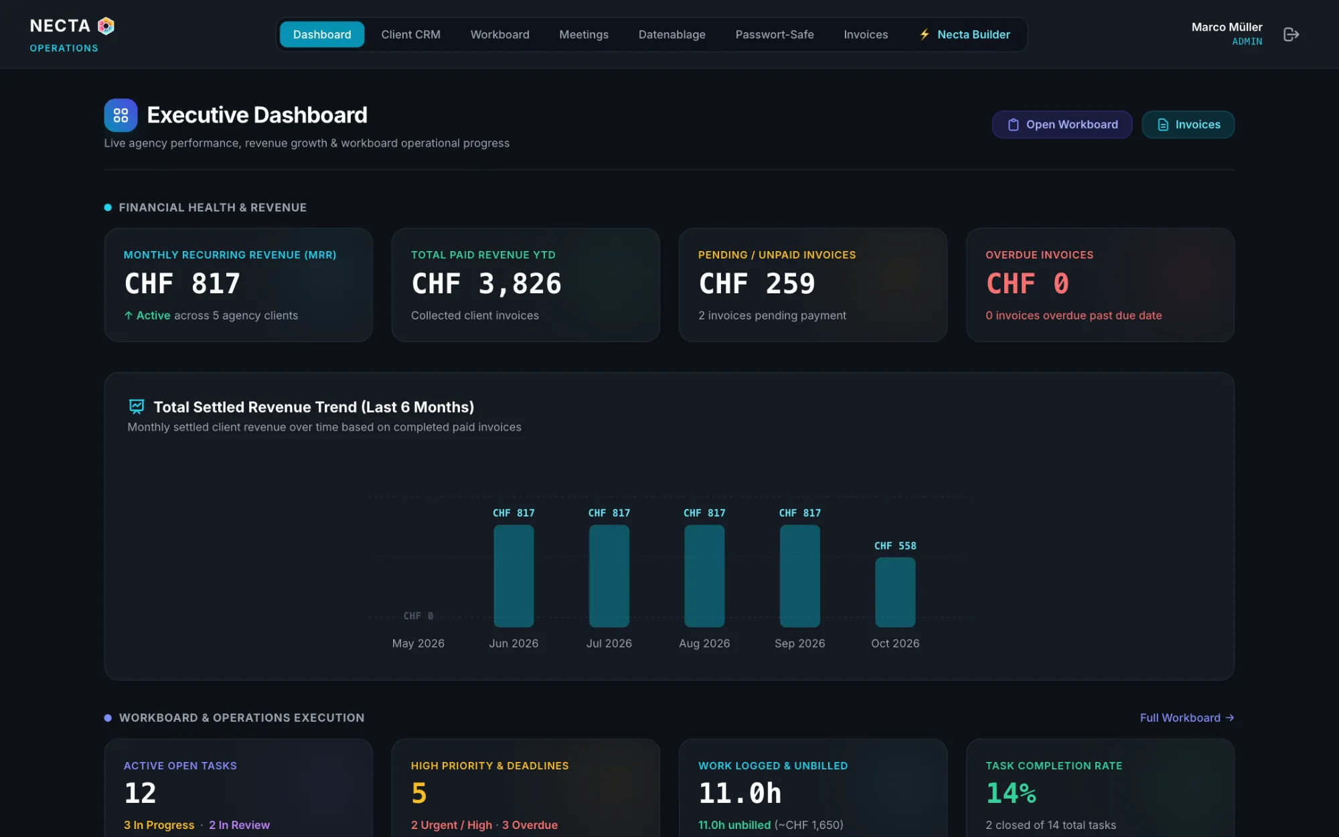Navigate to Invoices in the top nav
The width and height of the screenshot is (1339, 837).
[866, 34]
